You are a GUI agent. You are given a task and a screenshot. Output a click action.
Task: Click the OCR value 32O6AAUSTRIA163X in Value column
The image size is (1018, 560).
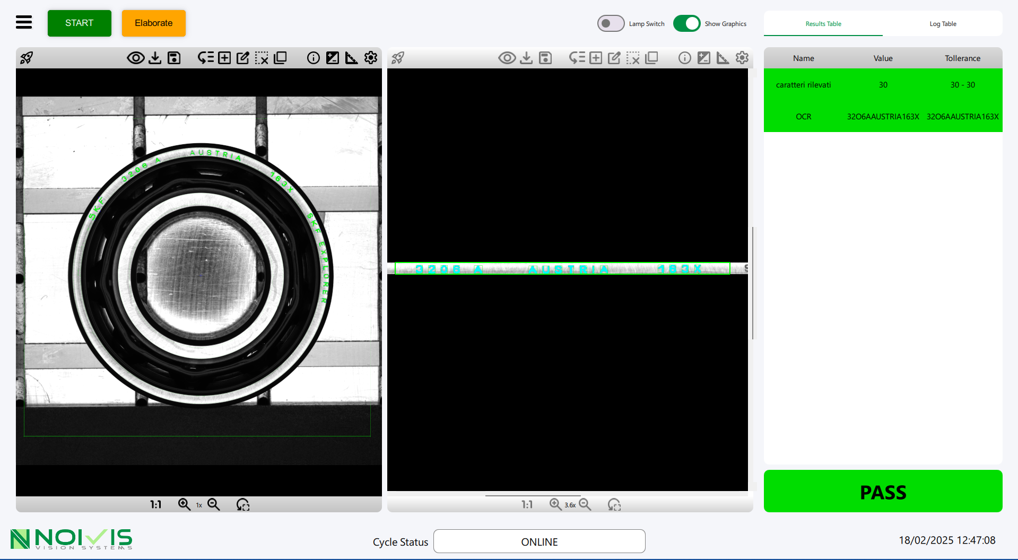point(883,117)
